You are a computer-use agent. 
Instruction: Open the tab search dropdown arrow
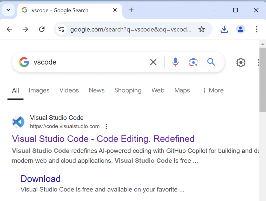(8, 10)
